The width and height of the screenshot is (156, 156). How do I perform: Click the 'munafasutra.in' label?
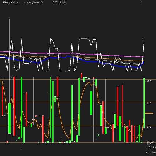35,2
